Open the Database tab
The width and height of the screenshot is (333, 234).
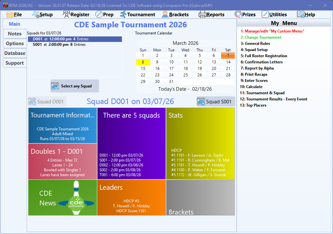15,53
